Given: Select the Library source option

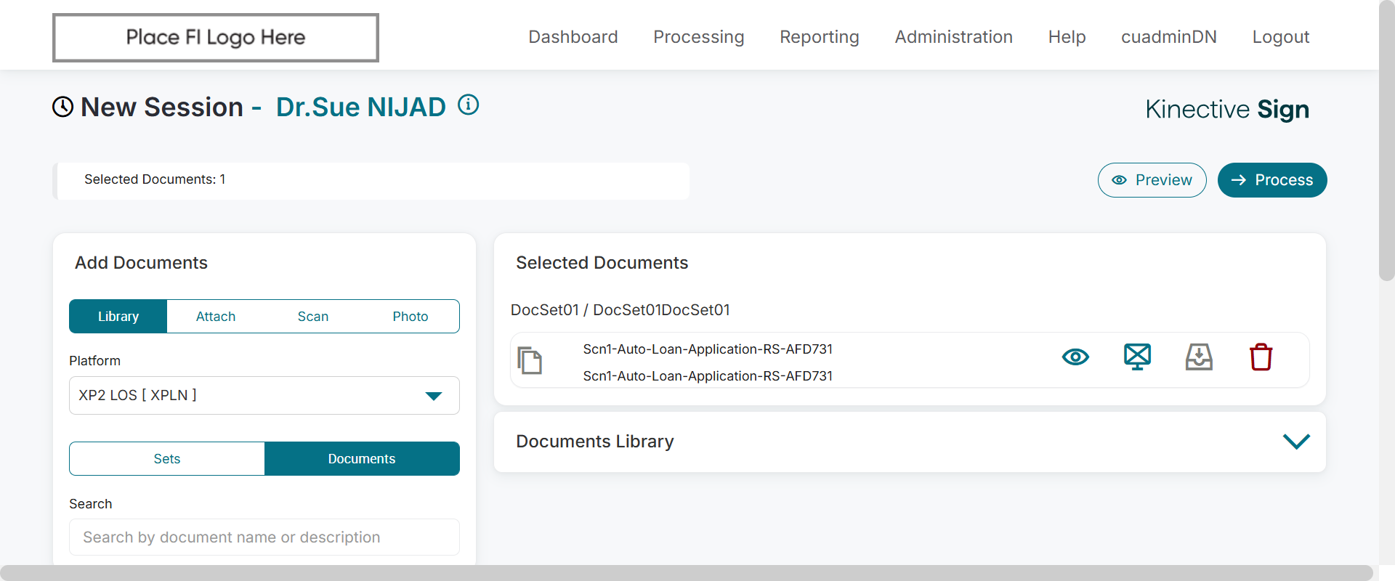Looking at the screenshot, I should 118,317.
